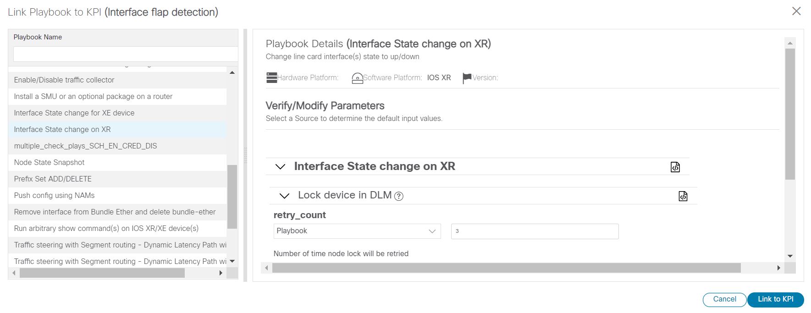Image resolution: width=811 pixels, height=313 pixels.
Task: Click the Hardware Platform icon
Action: point(271,78)
